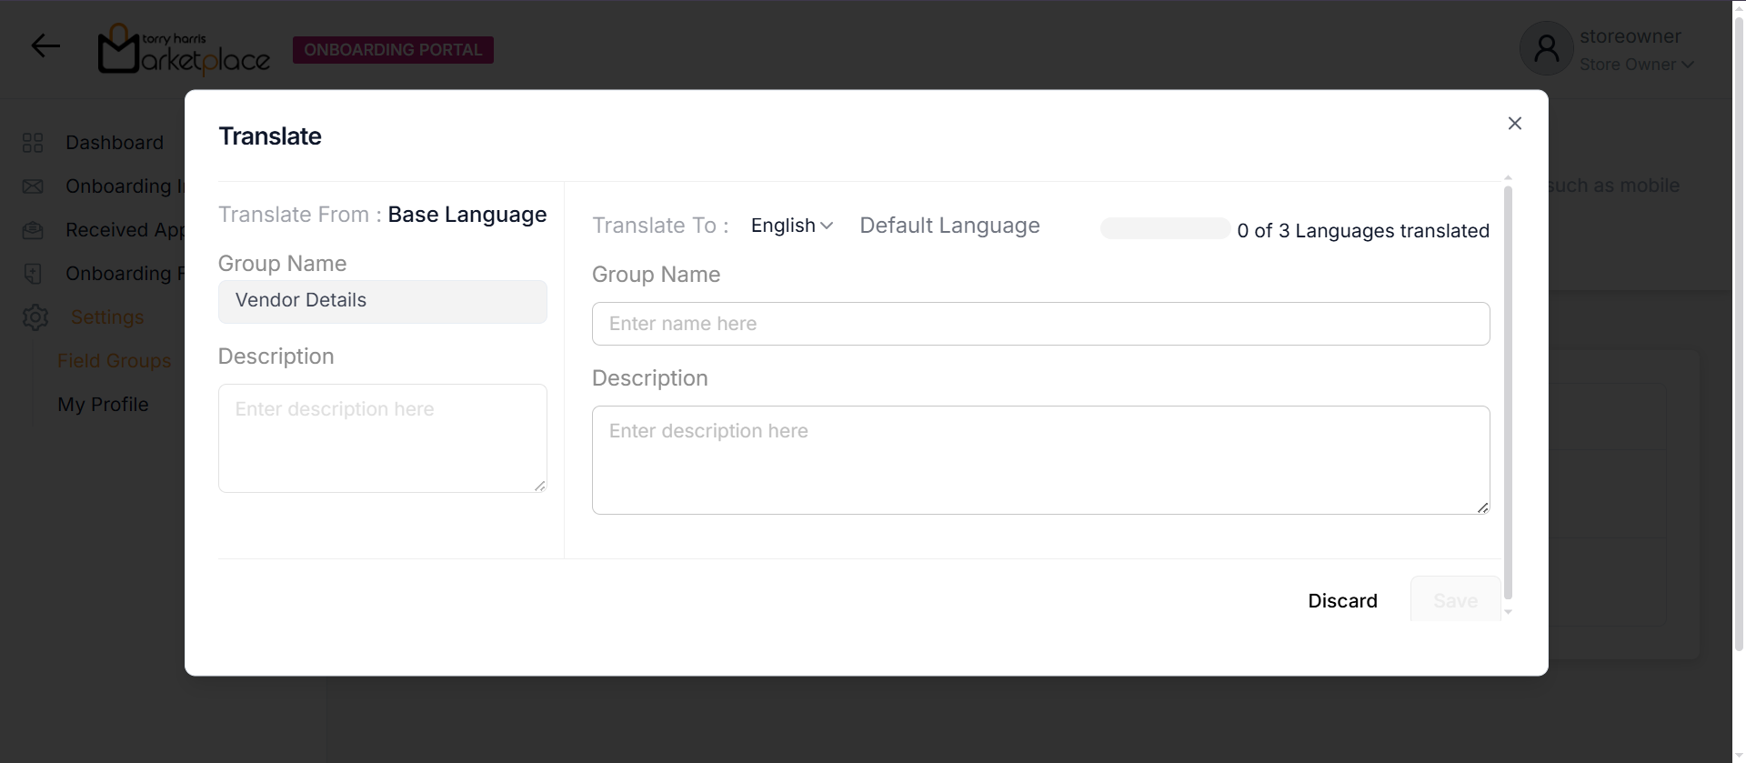The width and height of the screenshot is (1746, 763).
Task: Click the dialog's vertical scrollbar
Action: tap(1508, 391)
